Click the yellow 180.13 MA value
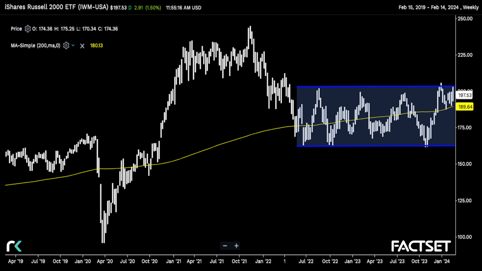This screenshot has width=482, height=271. (97, 45)
